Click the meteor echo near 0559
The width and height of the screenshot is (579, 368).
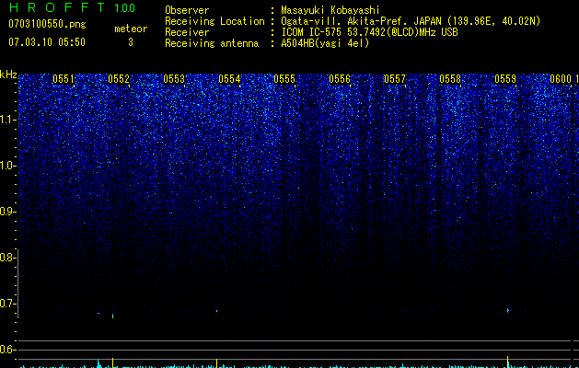[508, 310]
